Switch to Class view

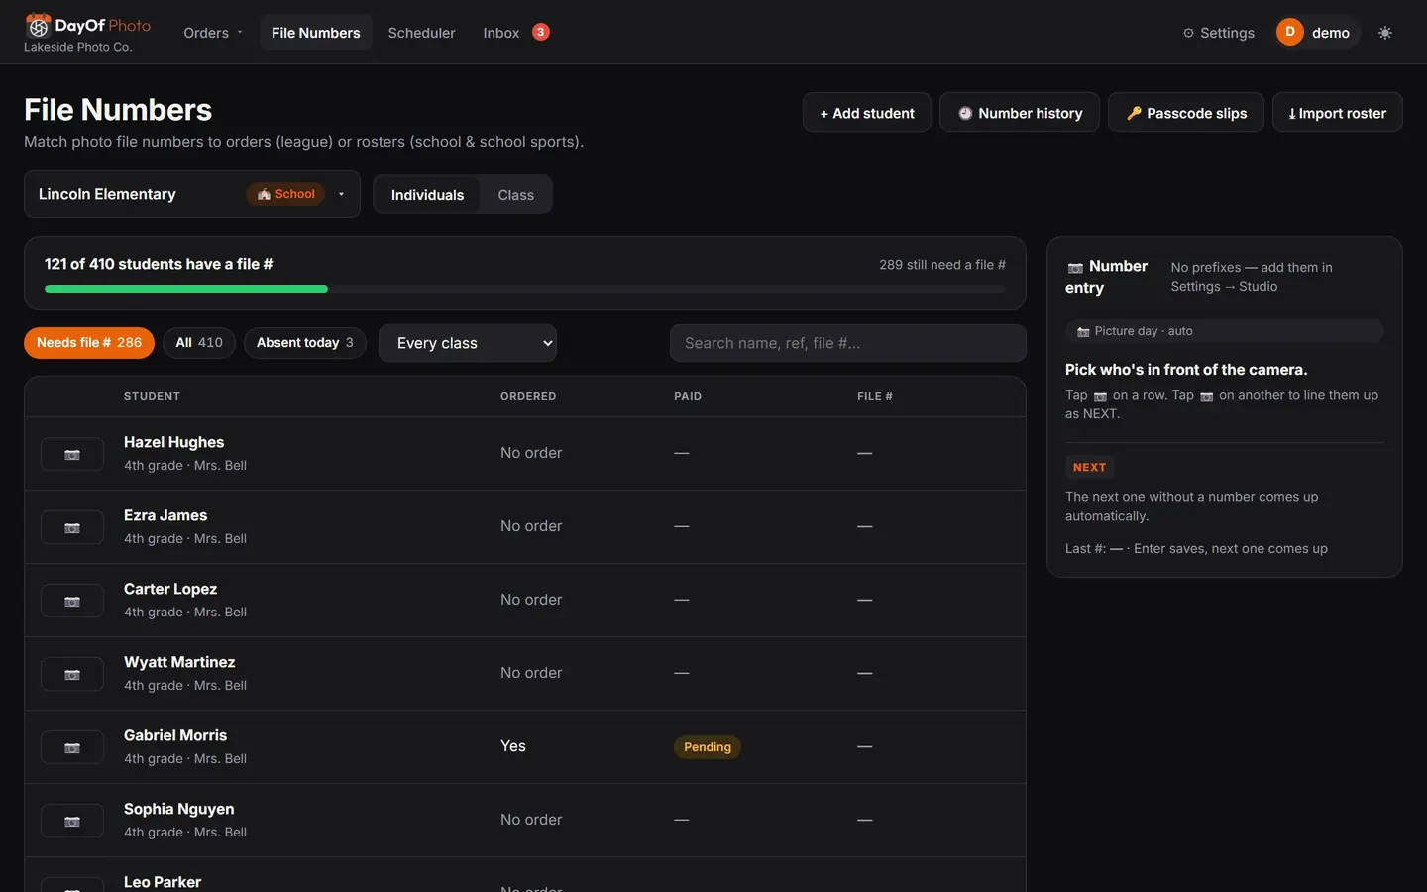click(515, 195)
